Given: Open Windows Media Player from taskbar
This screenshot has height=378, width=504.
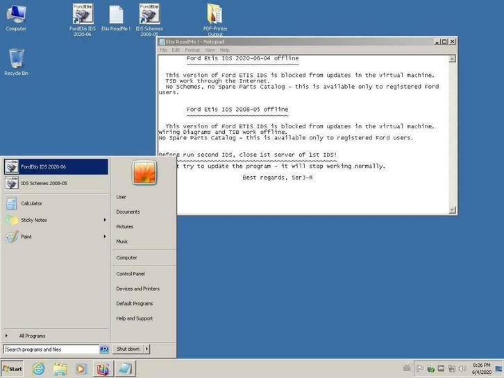Looking at the screenshot, I should (x=81, y=368).
